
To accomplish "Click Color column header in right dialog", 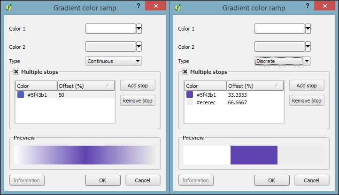I will tap(205, 86).
